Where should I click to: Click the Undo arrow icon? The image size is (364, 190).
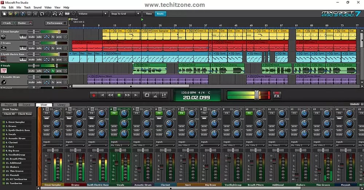tap(42, 14)
